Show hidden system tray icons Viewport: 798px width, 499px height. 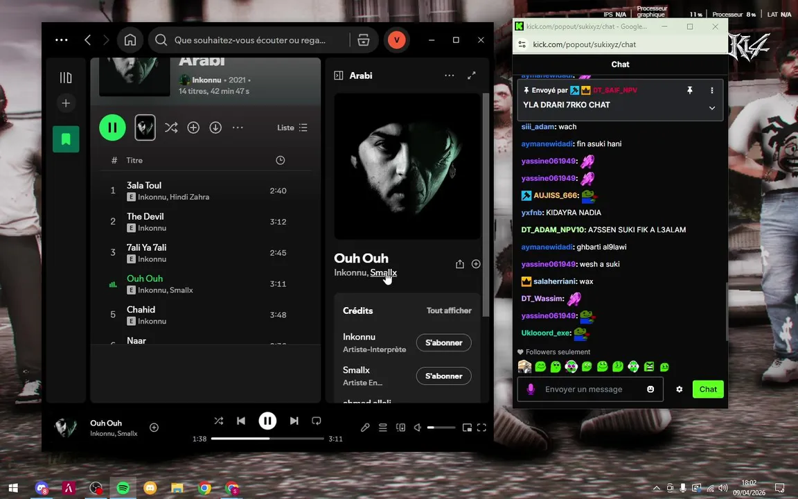click(x=657, y=488)
